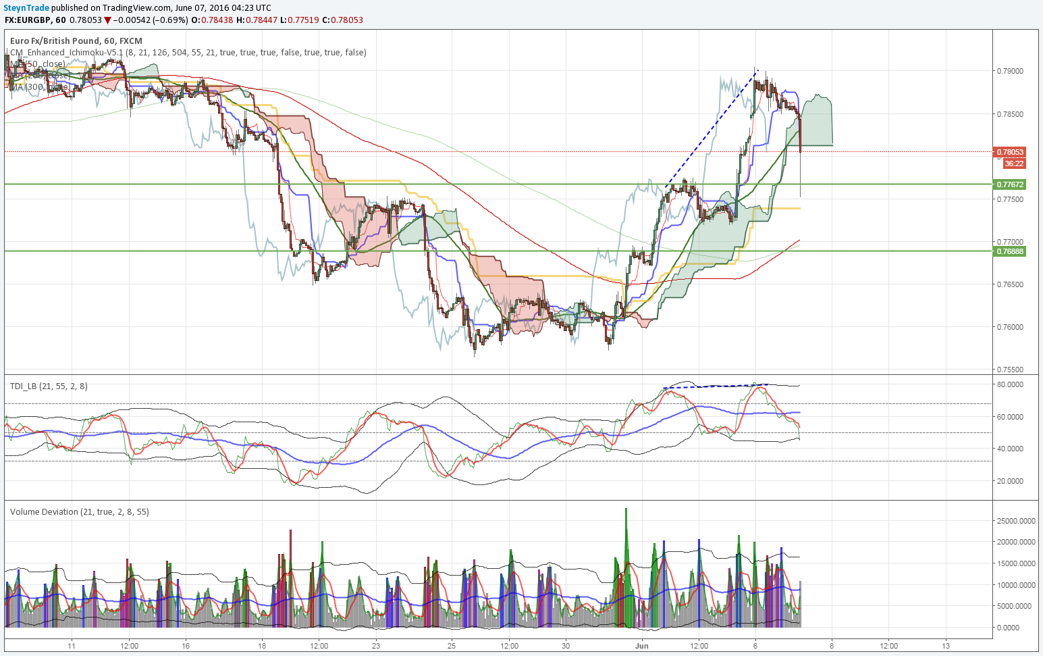Click the date 18 on the time axis
This screenshot has width=1043, height=656.
tap(262, 646)
